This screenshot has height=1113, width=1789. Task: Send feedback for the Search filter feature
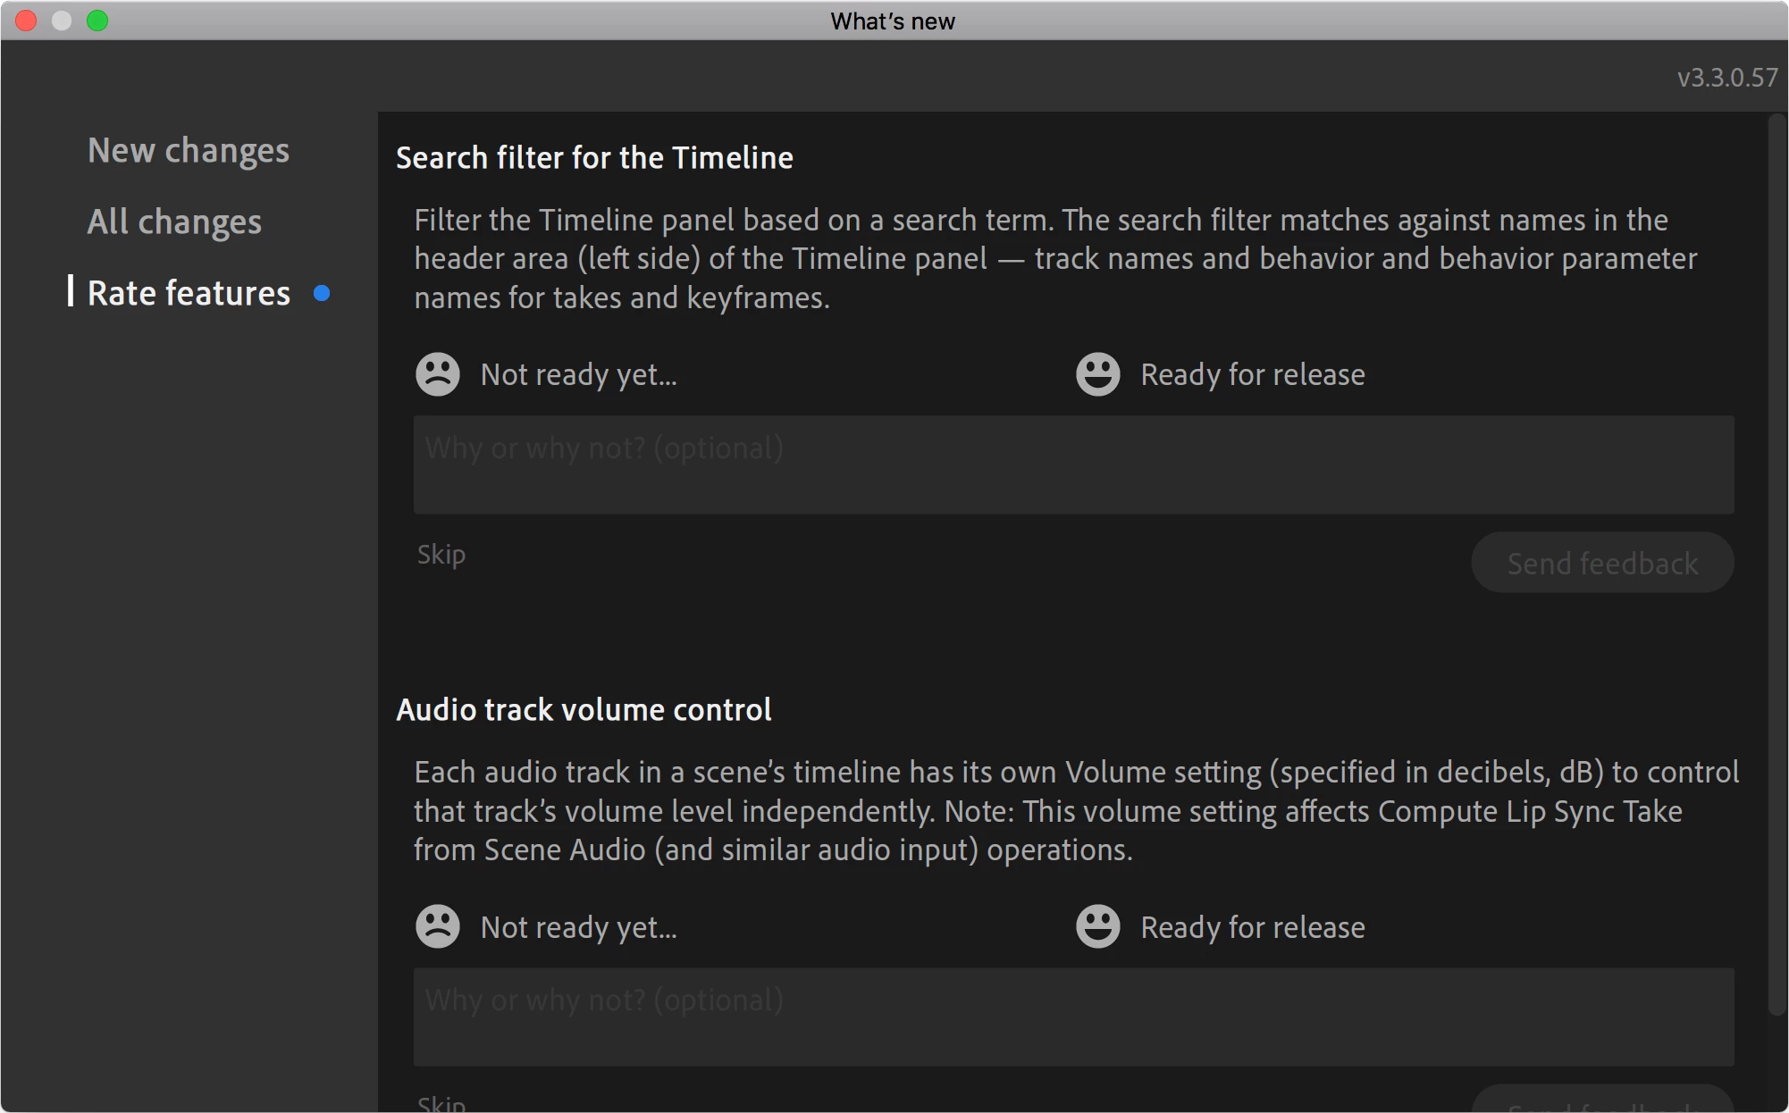click(x=1602, y=563)
